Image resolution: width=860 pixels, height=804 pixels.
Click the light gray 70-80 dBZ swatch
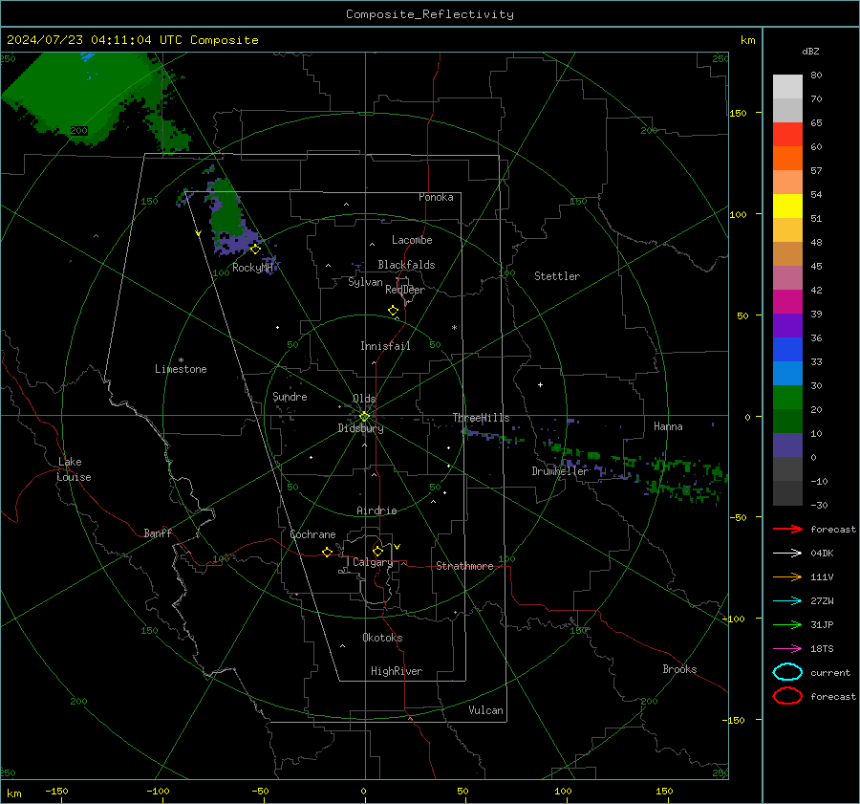pos(787,87)
